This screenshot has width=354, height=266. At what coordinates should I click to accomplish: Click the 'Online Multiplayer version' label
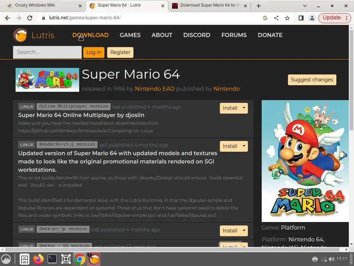click(x=74, y=106)
